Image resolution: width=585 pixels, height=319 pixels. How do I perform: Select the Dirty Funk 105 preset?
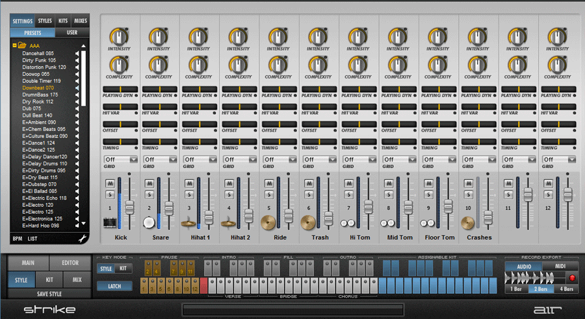click(x=39, y=60)
